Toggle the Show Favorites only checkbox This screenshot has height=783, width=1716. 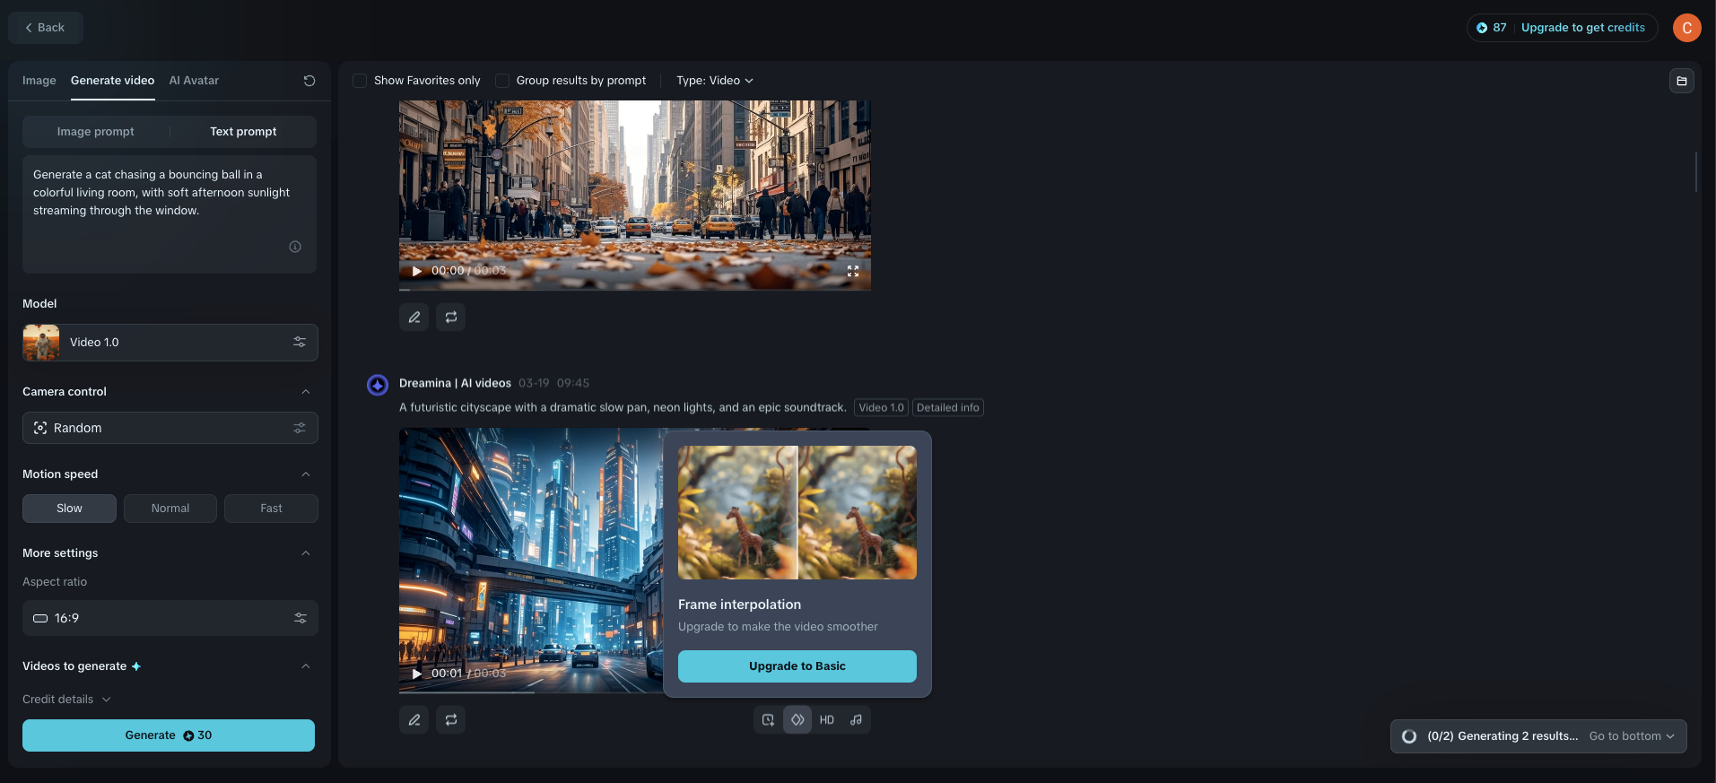[x=360, y=81]
